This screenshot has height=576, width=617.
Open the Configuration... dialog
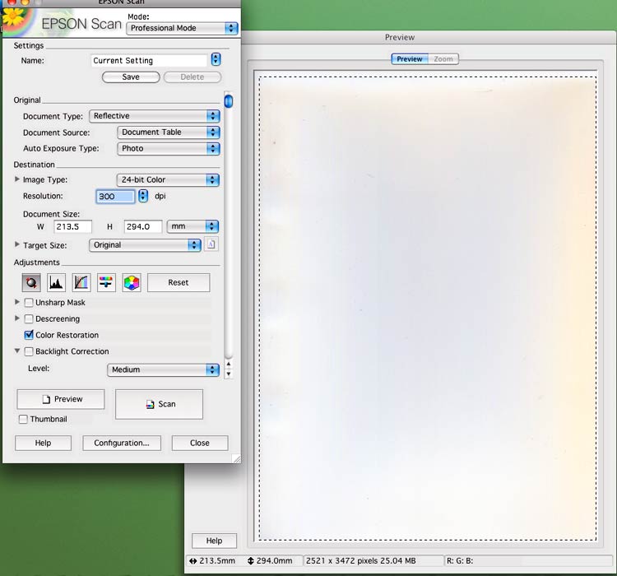point(122,443)
